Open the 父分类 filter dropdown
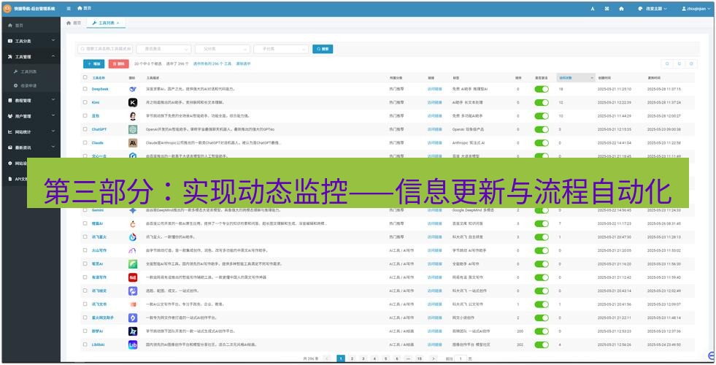This screenshot has height=365, width=716. tap(223, 49)
